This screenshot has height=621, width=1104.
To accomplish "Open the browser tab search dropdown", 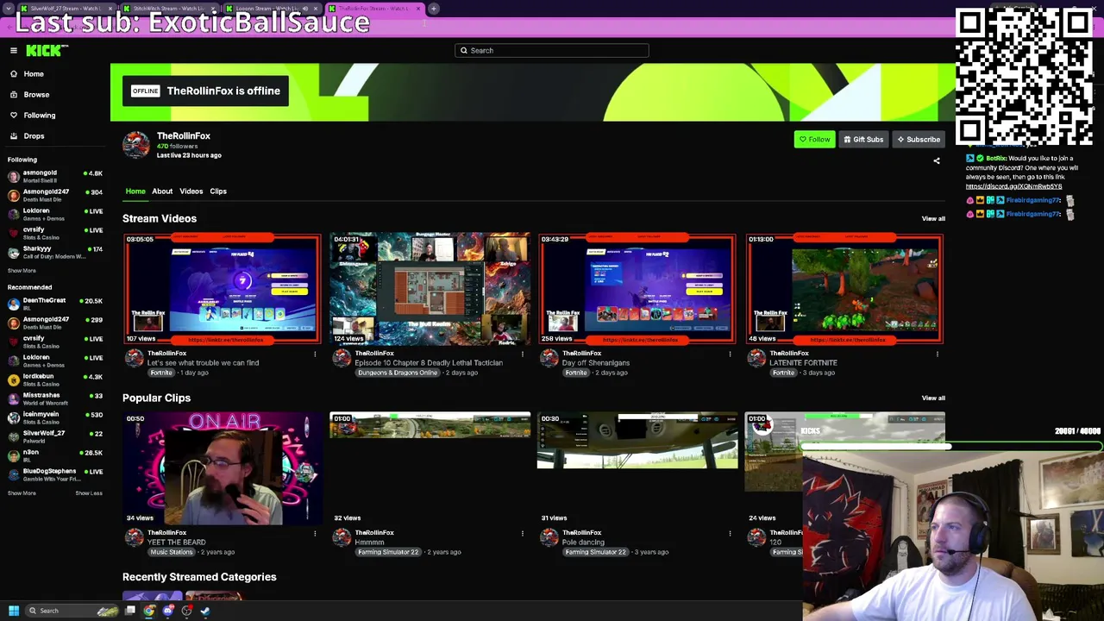I will point(7,9).
